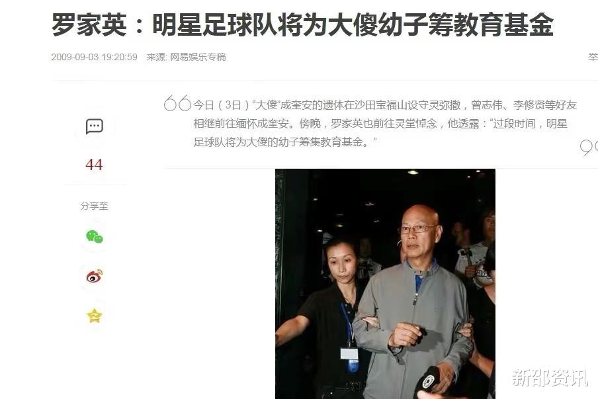Open the comments via speech bubble icon
The width and height of the screenshot is (598, 399).
pyautogui.click(x=94, y=126)
